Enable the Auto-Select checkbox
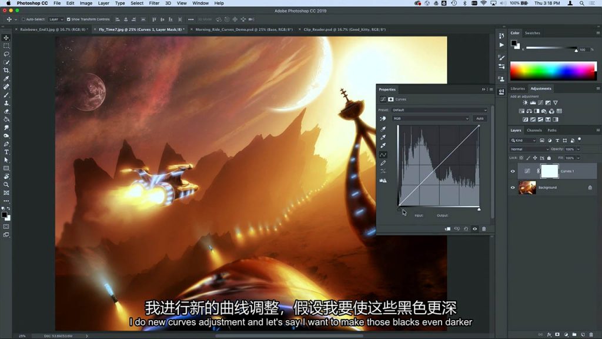 [x=24, y=19]
